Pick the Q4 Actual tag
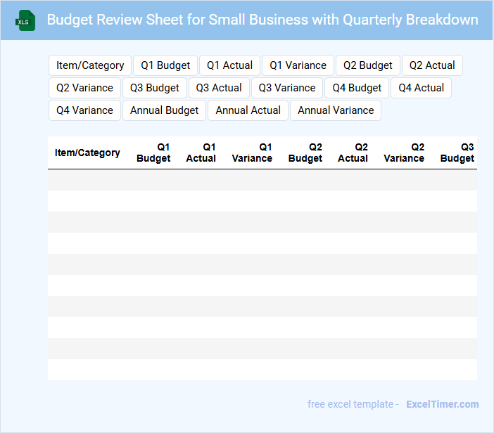494x433 pixels. click(x=422, y=88)
